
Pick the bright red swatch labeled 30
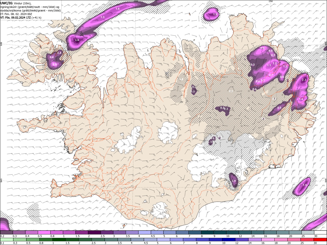[320, 240]
